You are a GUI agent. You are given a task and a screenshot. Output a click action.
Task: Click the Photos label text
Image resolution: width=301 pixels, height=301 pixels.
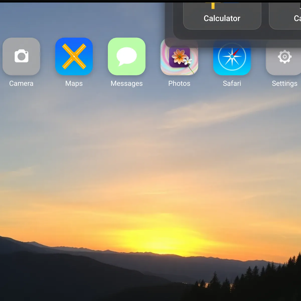(179, 84)
